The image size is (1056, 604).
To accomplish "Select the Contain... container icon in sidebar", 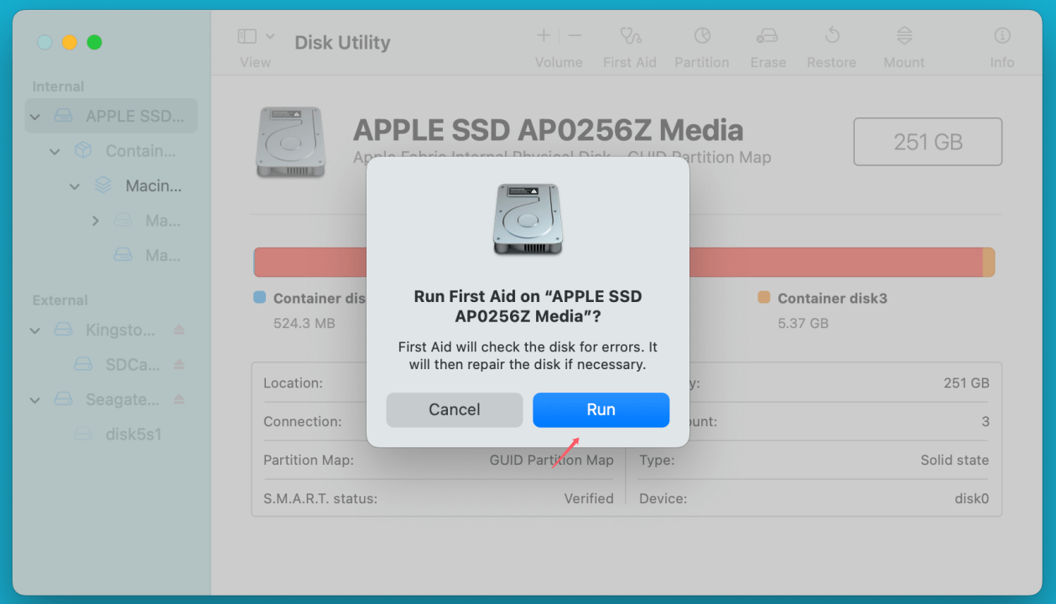I will (x=83, y=151).
